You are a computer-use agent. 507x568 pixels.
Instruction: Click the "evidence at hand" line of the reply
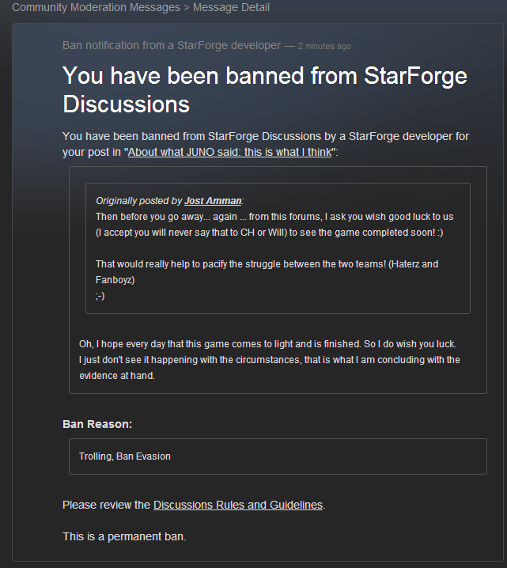point(117,376)
